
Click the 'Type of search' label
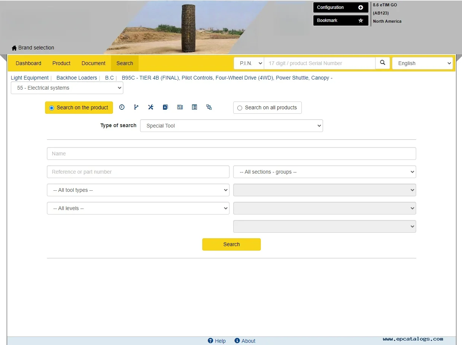click(x=118, y=126)
